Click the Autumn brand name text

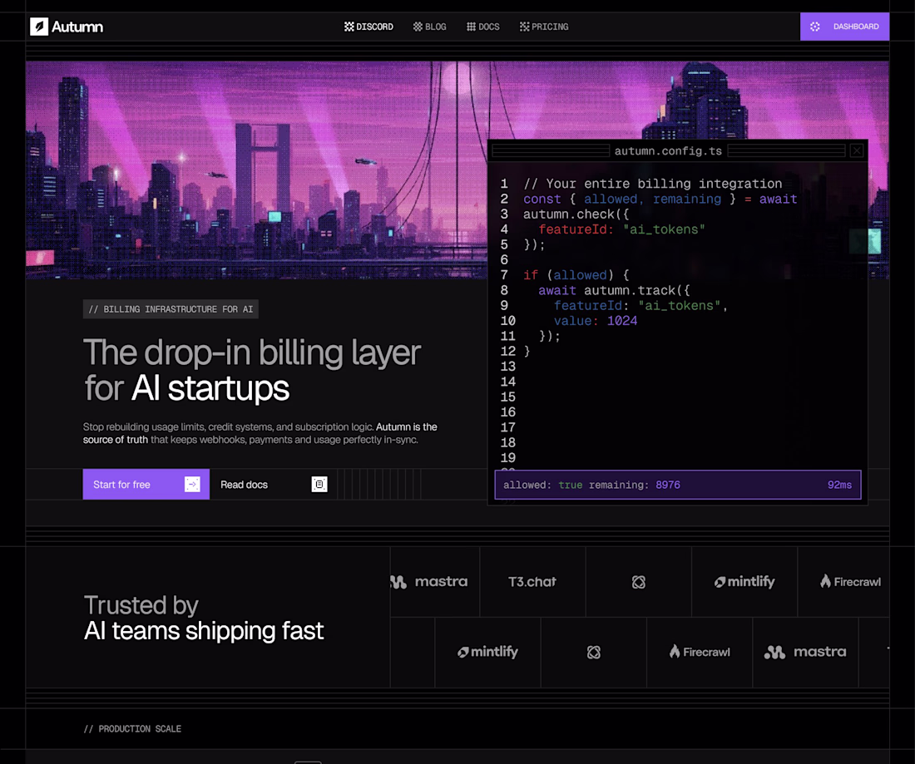click(77, 27)
